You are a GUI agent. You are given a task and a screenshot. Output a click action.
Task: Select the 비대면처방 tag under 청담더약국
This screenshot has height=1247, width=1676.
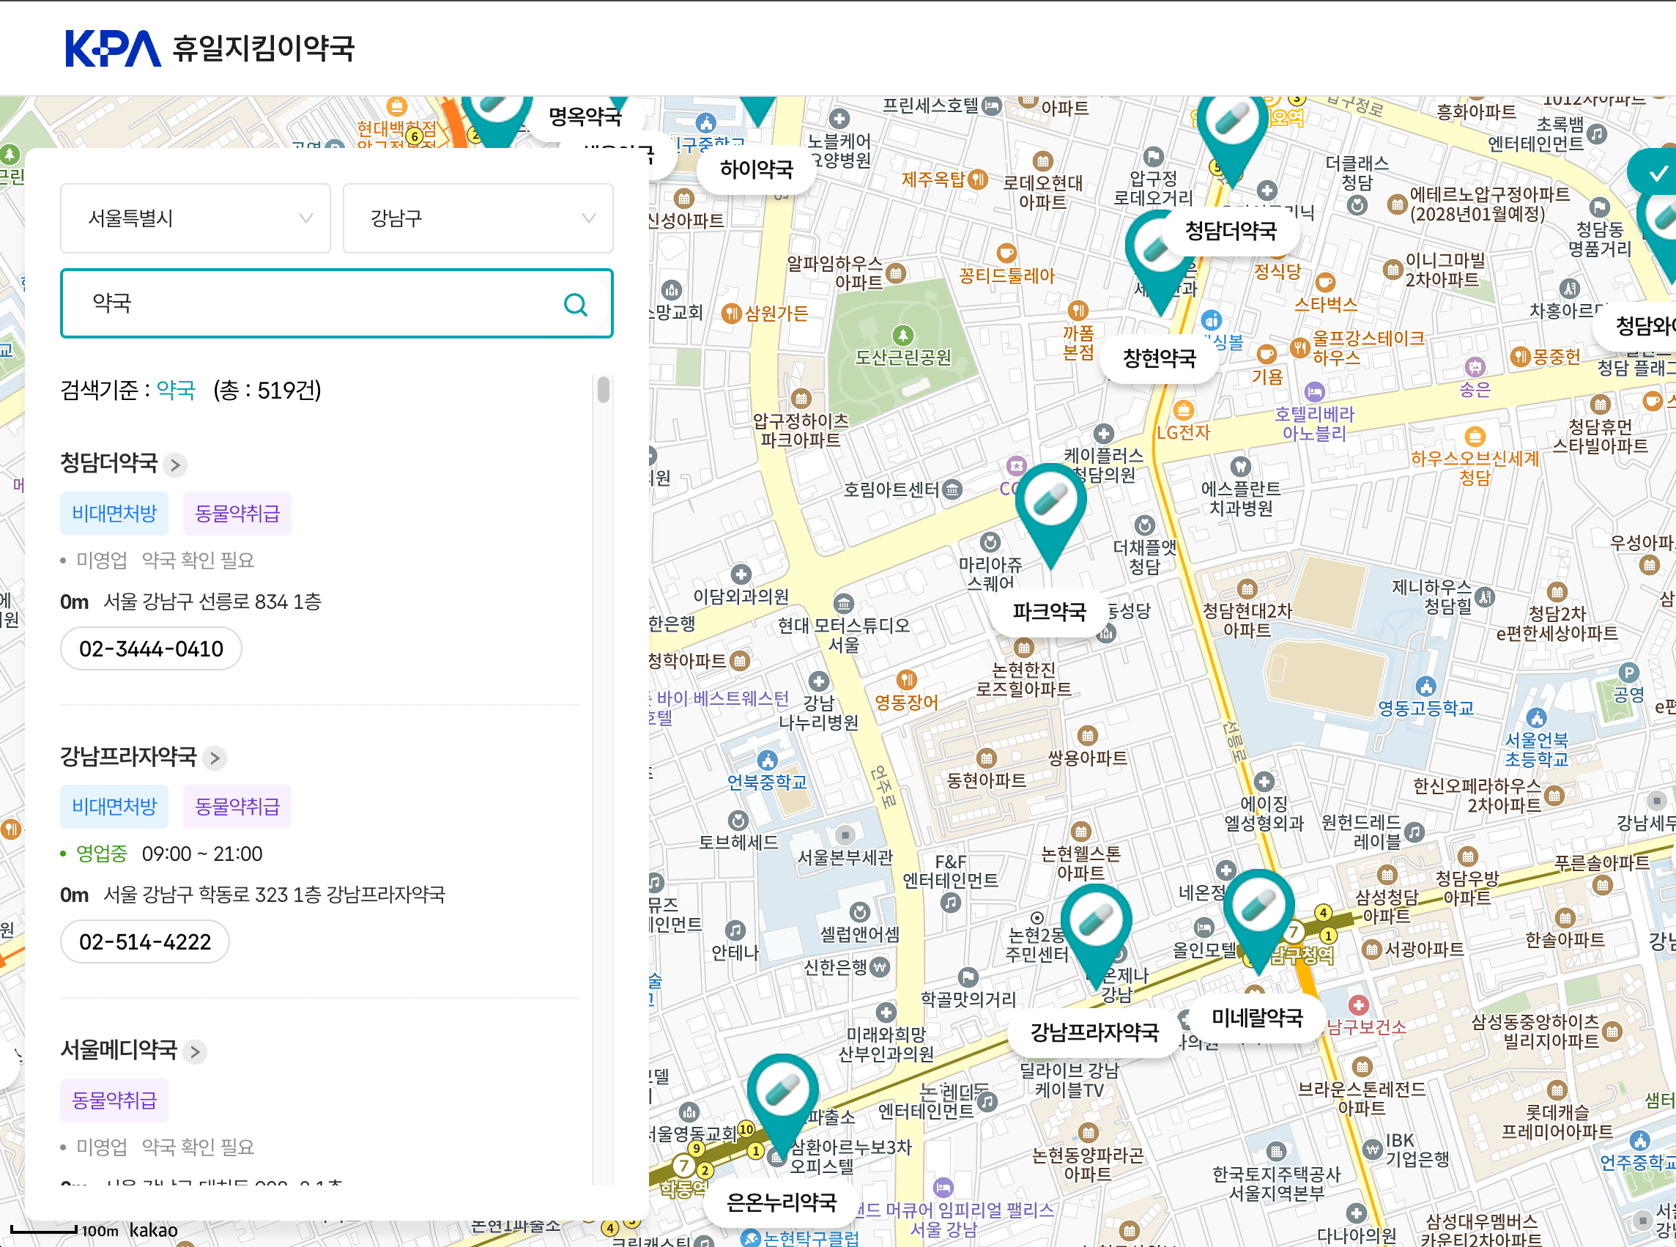[115, 514]
